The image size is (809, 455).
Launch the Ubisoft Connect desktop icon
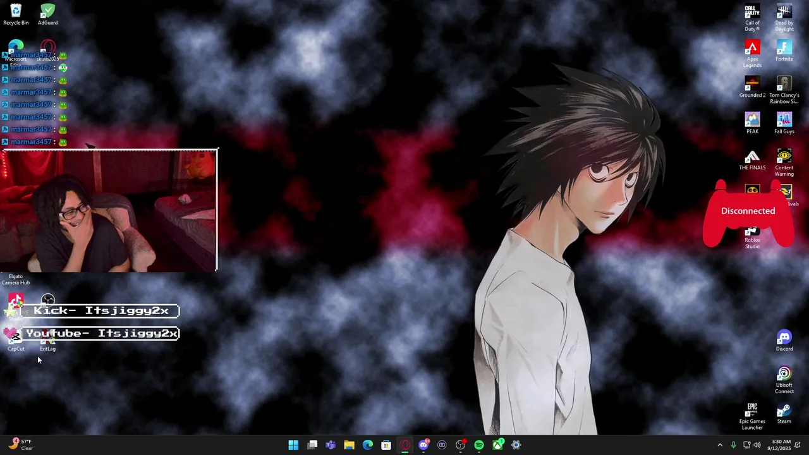point(784,380)
